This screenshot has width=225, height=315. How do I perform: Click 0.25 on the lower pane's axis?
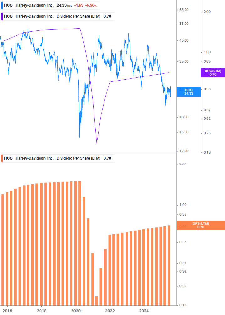tap(183, 286)
